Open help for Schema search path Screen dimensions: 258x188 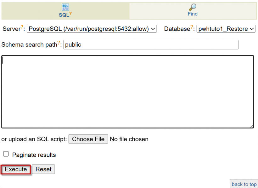pos(59,43)
